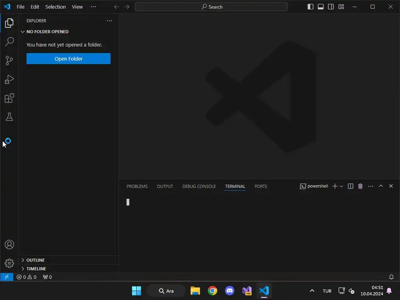Screen dimensions: 400x300
Task: Open the clock showing 04:51
Action: tap(372, 291)
